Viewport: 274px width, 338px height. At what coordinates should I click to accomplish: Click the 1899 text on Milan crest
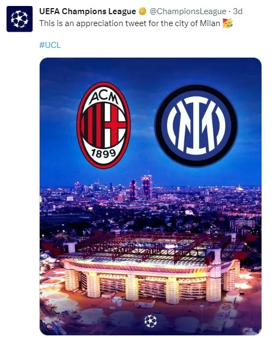(x=104, y=153)
